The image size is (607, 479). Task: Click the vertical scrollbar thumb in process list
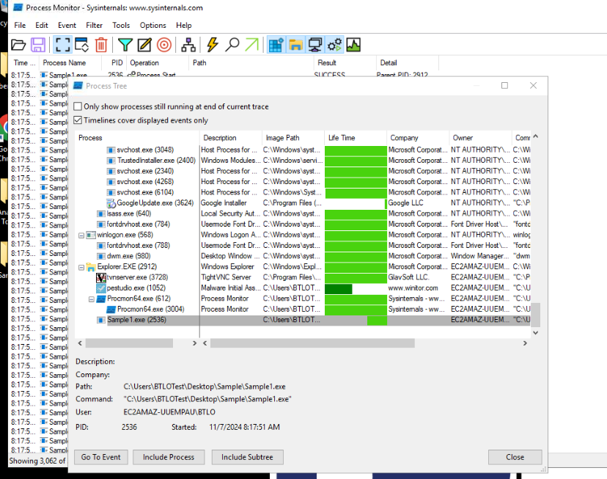click(535, 315)
